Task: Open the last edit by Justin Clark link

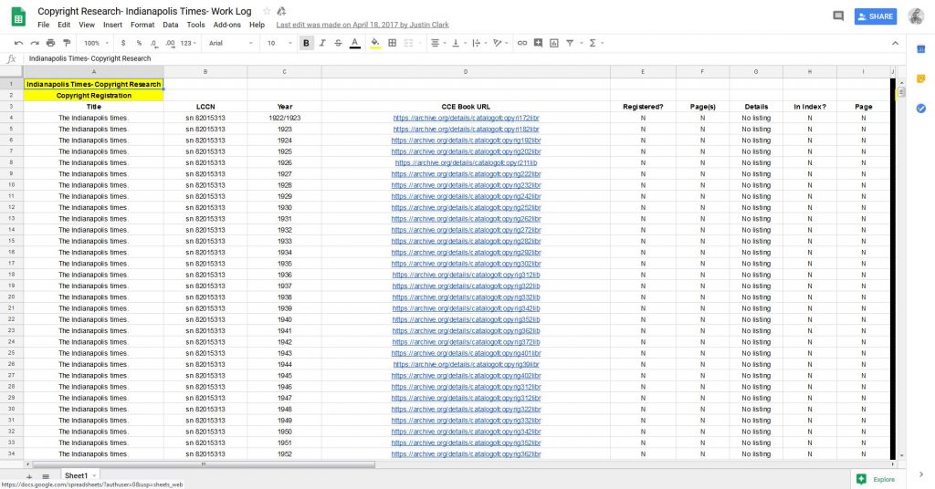Action: pos(362,25)
